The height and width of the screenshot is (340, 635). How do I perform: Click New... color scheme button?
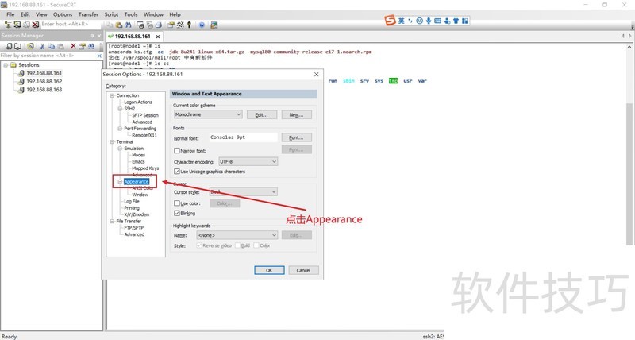coord(296,115)
